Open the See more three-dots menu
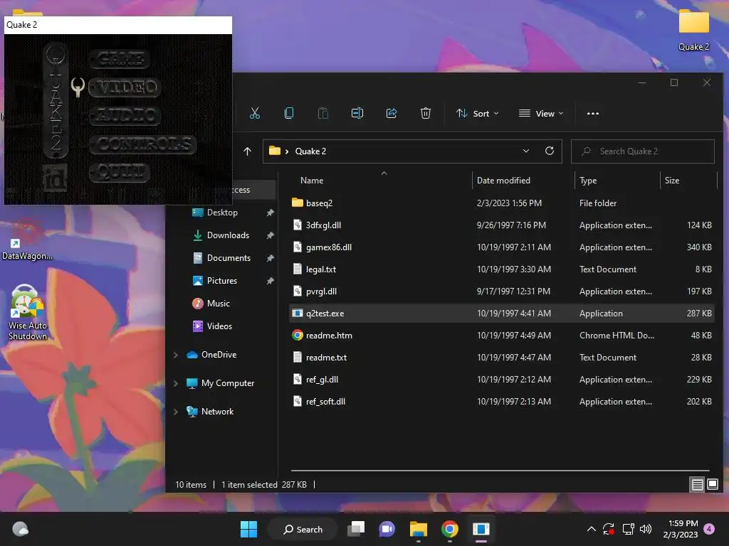The width and height of the screenshot is (729, 546). 593,114
